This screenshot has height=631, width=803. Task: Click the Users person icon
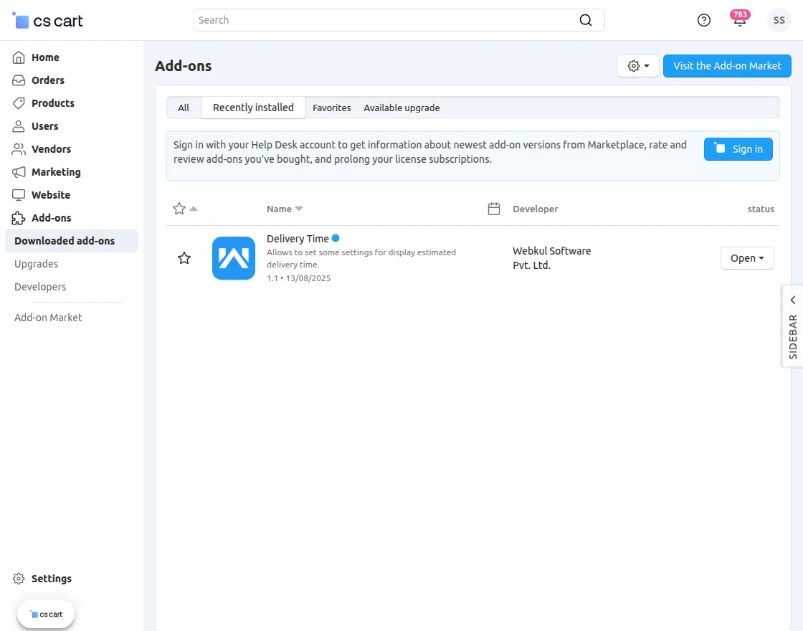[19, 126]
